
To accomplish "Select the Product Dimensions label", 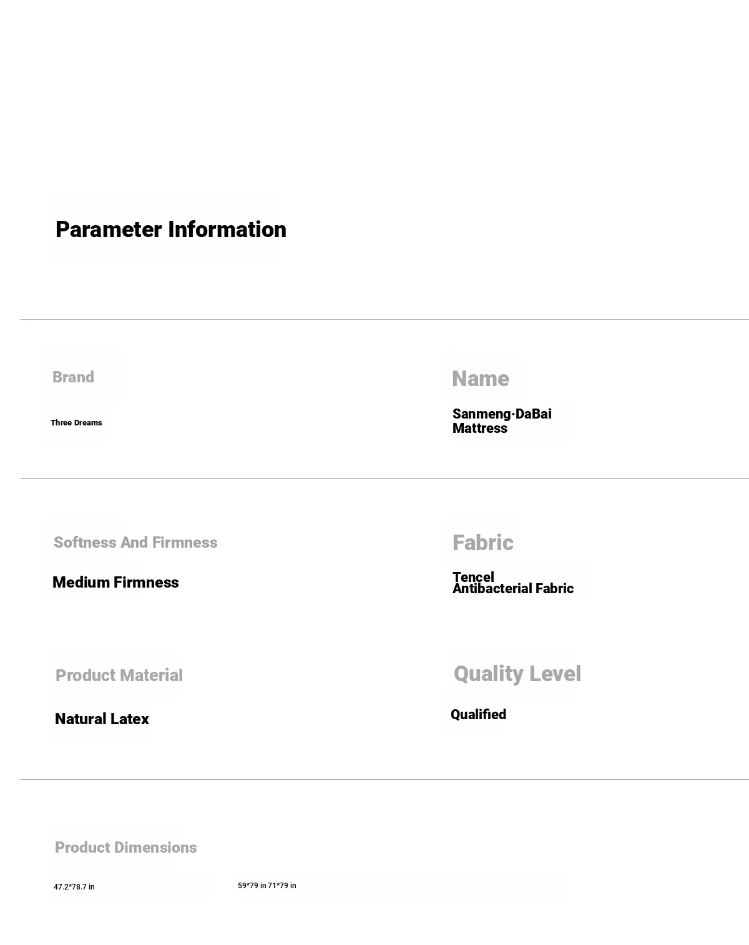I will [x=126, y=848].
